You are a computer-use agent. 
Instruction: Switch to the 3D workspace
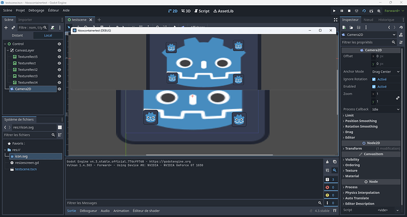pyautogui.click(x=186, y=11)
